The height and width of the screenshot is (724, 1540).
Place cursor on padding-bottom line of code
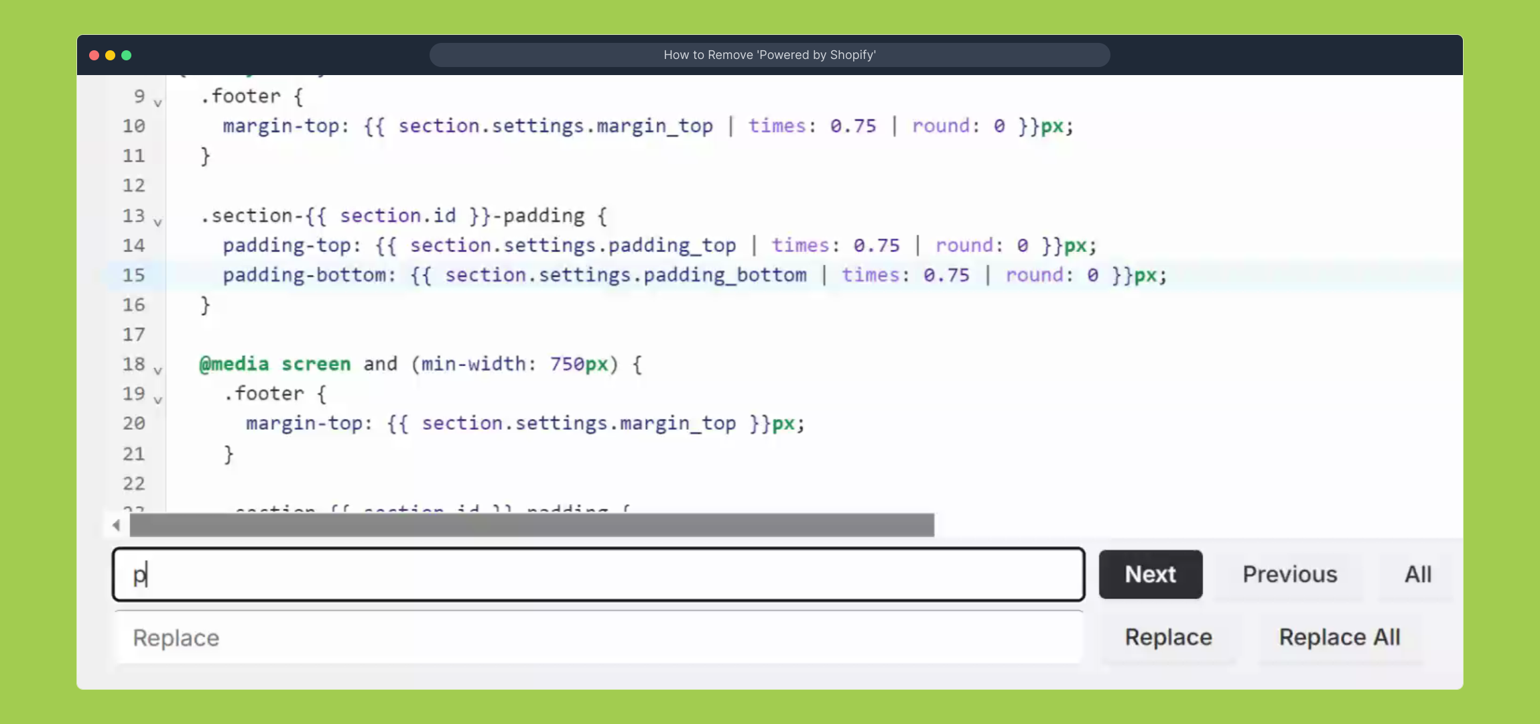pyautogui.click(x=603, y=275)
